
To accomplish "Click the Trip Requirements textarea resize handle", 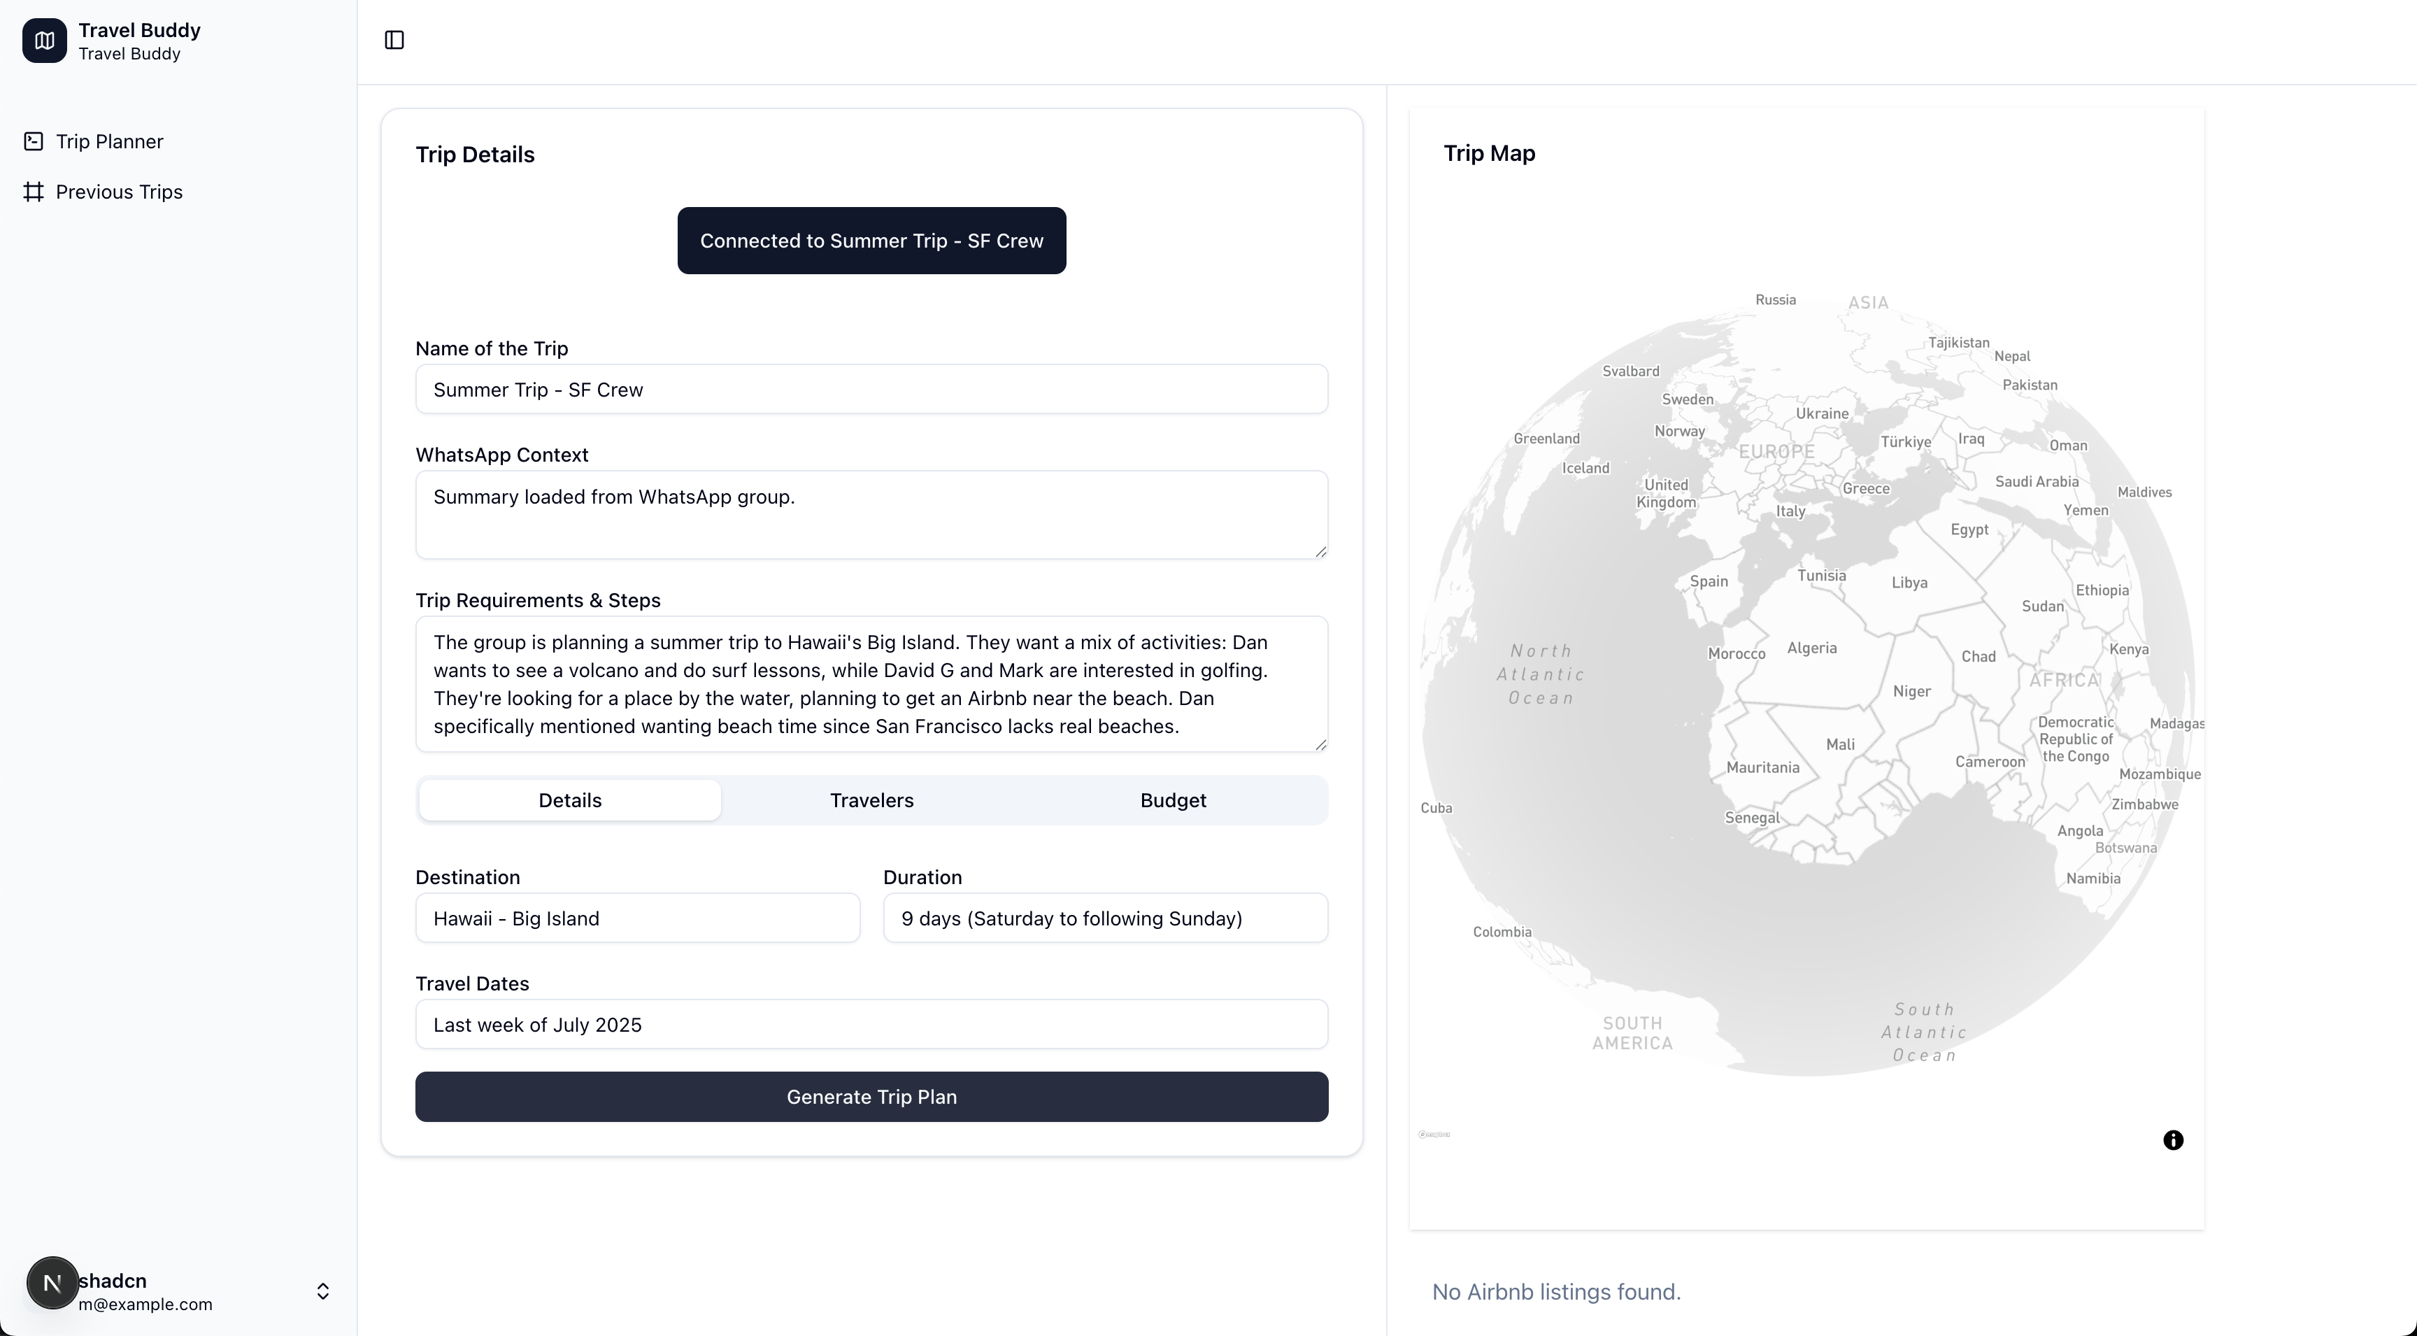I will coord(1320,744).
